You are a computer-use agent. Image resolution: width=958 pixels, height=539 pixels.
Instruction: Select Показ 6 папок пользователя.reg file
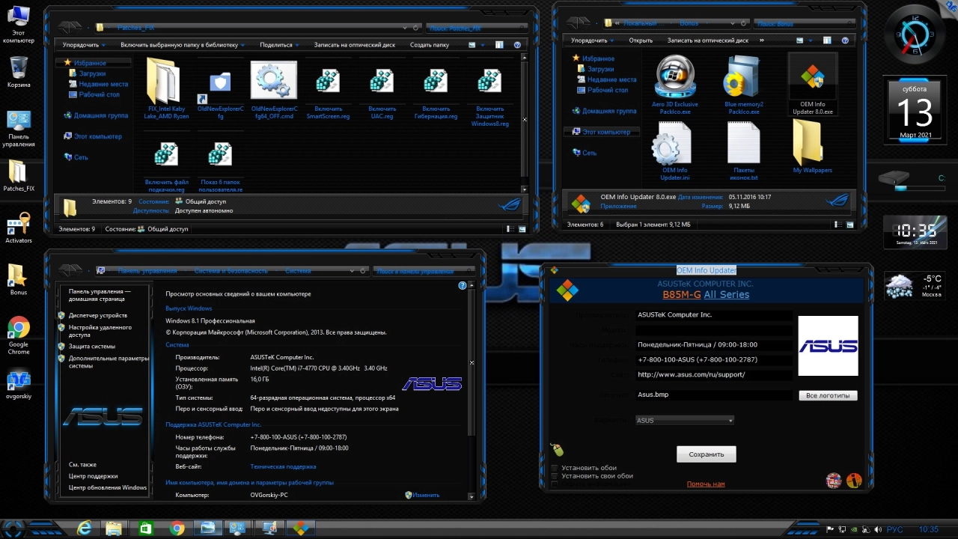(220, 155)
